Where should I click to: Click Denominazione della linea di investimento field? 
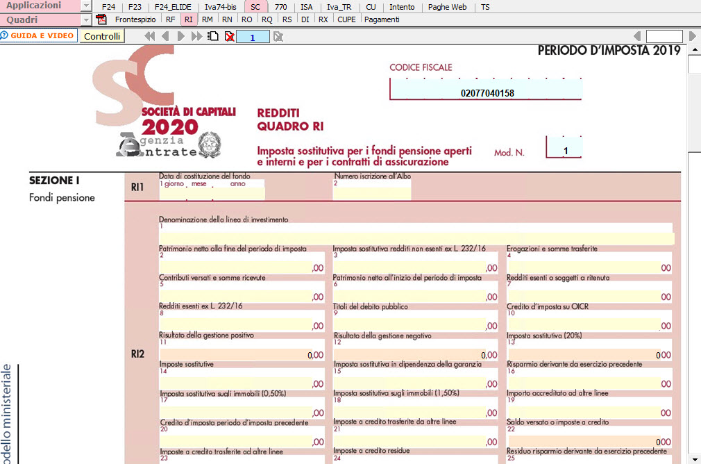pos(416,238)
